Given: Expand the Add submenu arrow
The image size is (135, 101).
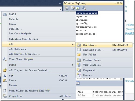Looking at the screenshot, I should [73, 44].
